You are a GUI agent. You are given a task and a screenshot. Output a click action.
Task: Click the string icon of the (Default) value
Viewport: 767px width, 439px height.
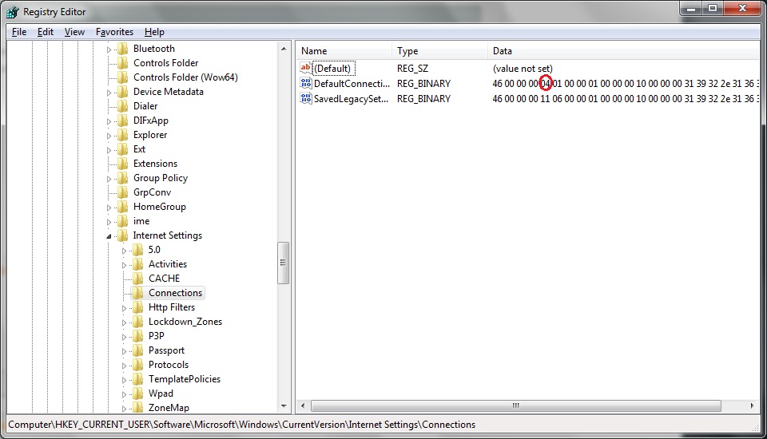pos(306,68)
